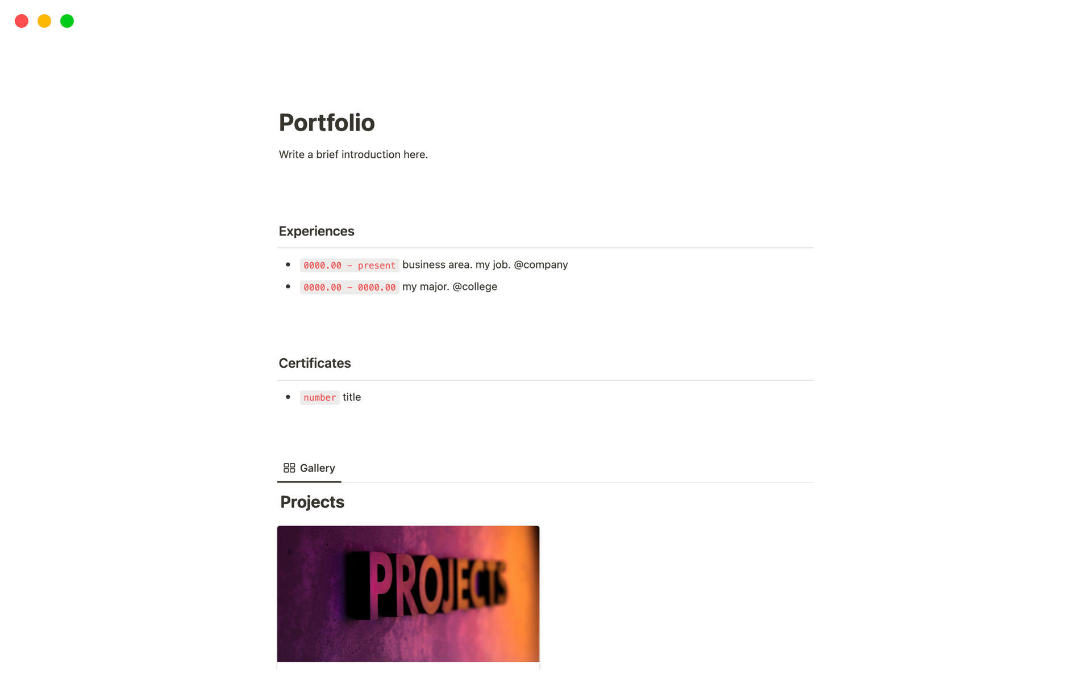Image resolution: width=1091 pixels, height=681 pixels.
Task: Click the @college mention
Action: pos(474,287)
